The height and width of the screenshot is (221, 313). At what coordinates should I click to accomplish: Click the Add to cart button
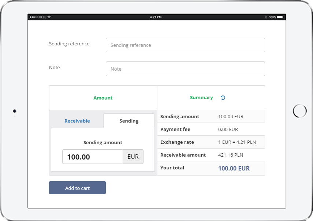coord(78,188)
